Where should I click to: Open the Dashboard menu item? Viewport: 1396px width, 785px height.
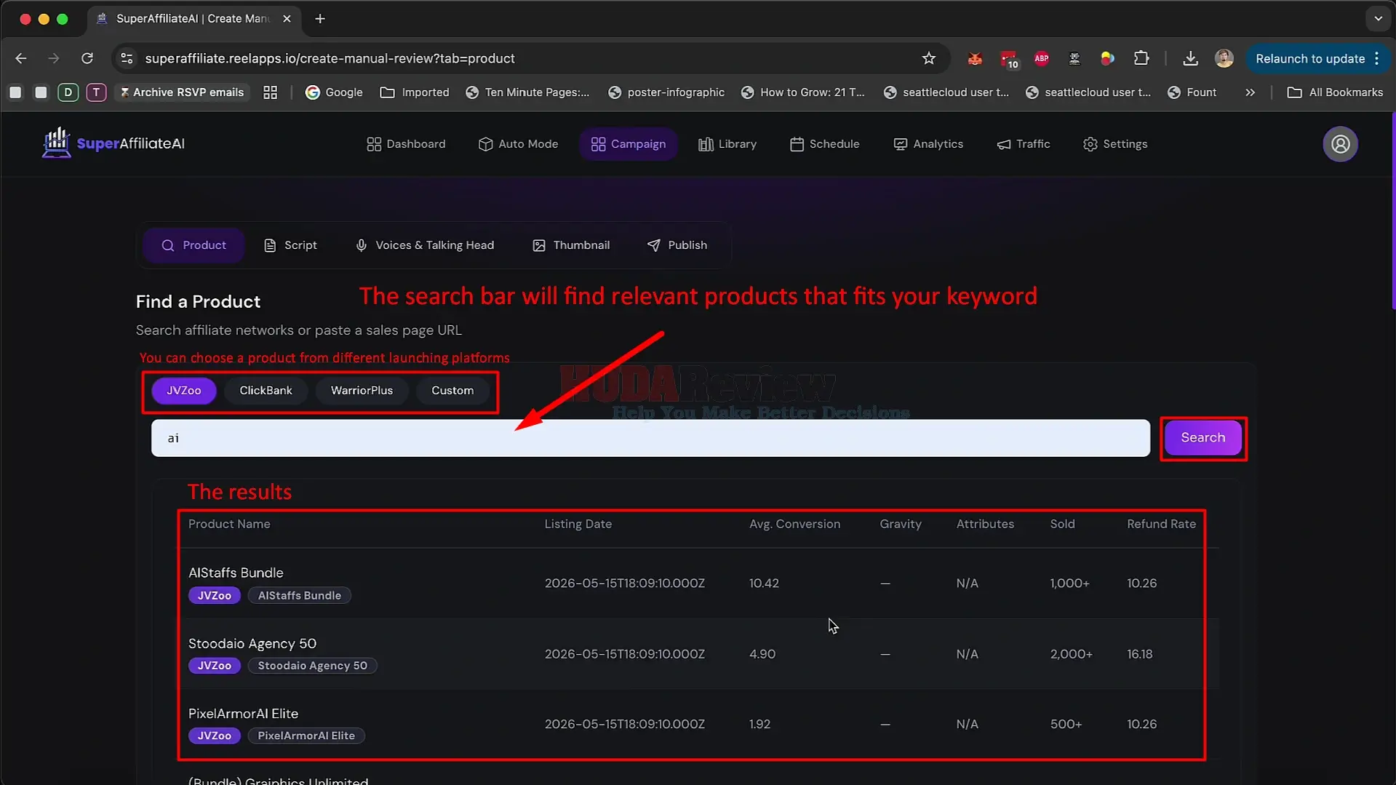[x=406, y=144]
